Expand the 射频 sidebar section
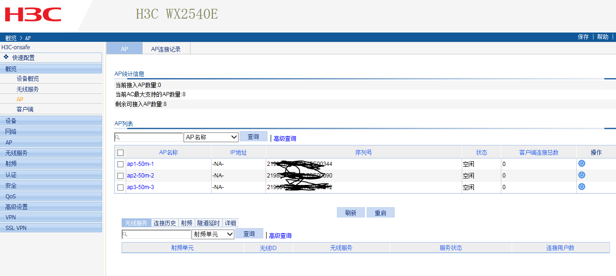 [51, 164]
